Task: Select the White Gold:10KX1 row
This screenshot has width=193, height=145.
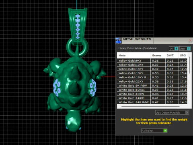Action: coord(152,90)
